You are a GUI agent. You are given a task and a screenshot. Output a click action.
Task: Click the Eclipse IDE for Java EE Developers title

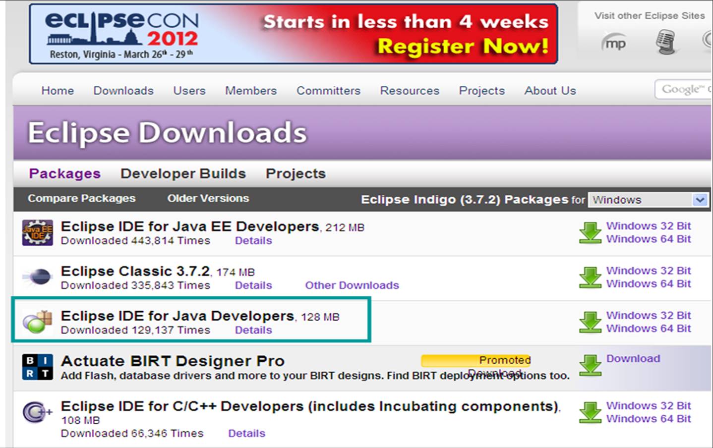190,226
